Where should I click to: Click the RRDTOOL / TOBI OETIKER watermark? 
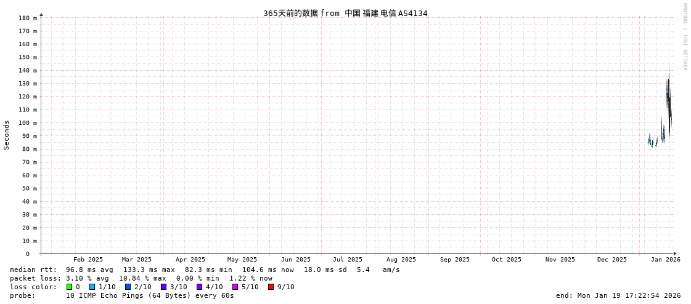pyautogui.click(x=684, y=37)
